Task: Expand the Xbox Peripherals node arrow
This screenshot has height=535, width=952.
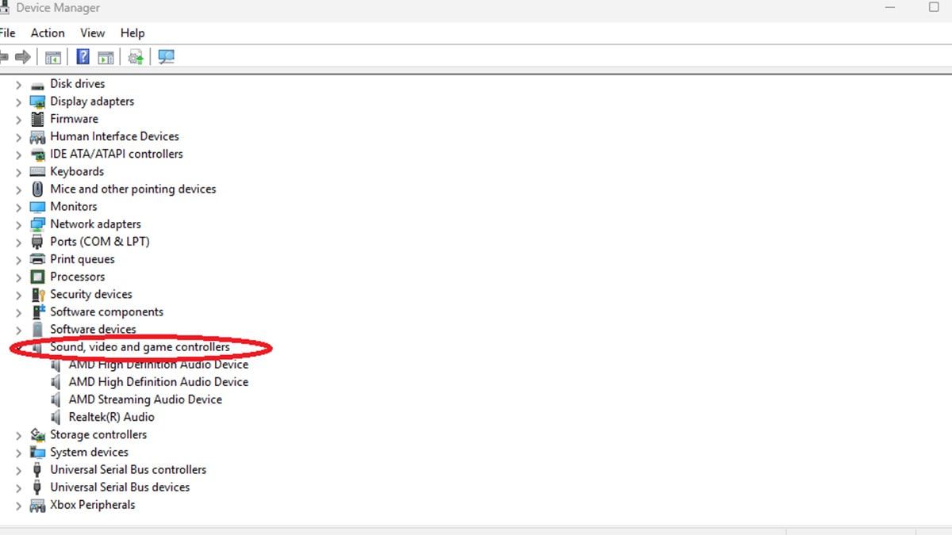Action: (18, 505)
